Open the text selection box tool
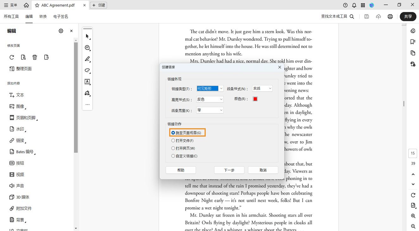This screenshot has height=231, width=419. [x=87, y=82]
